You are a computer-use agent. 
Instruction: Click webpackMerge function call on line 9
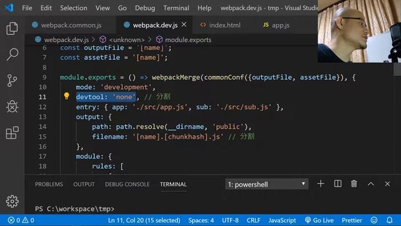pyautogui.click(x=175, y=77)
